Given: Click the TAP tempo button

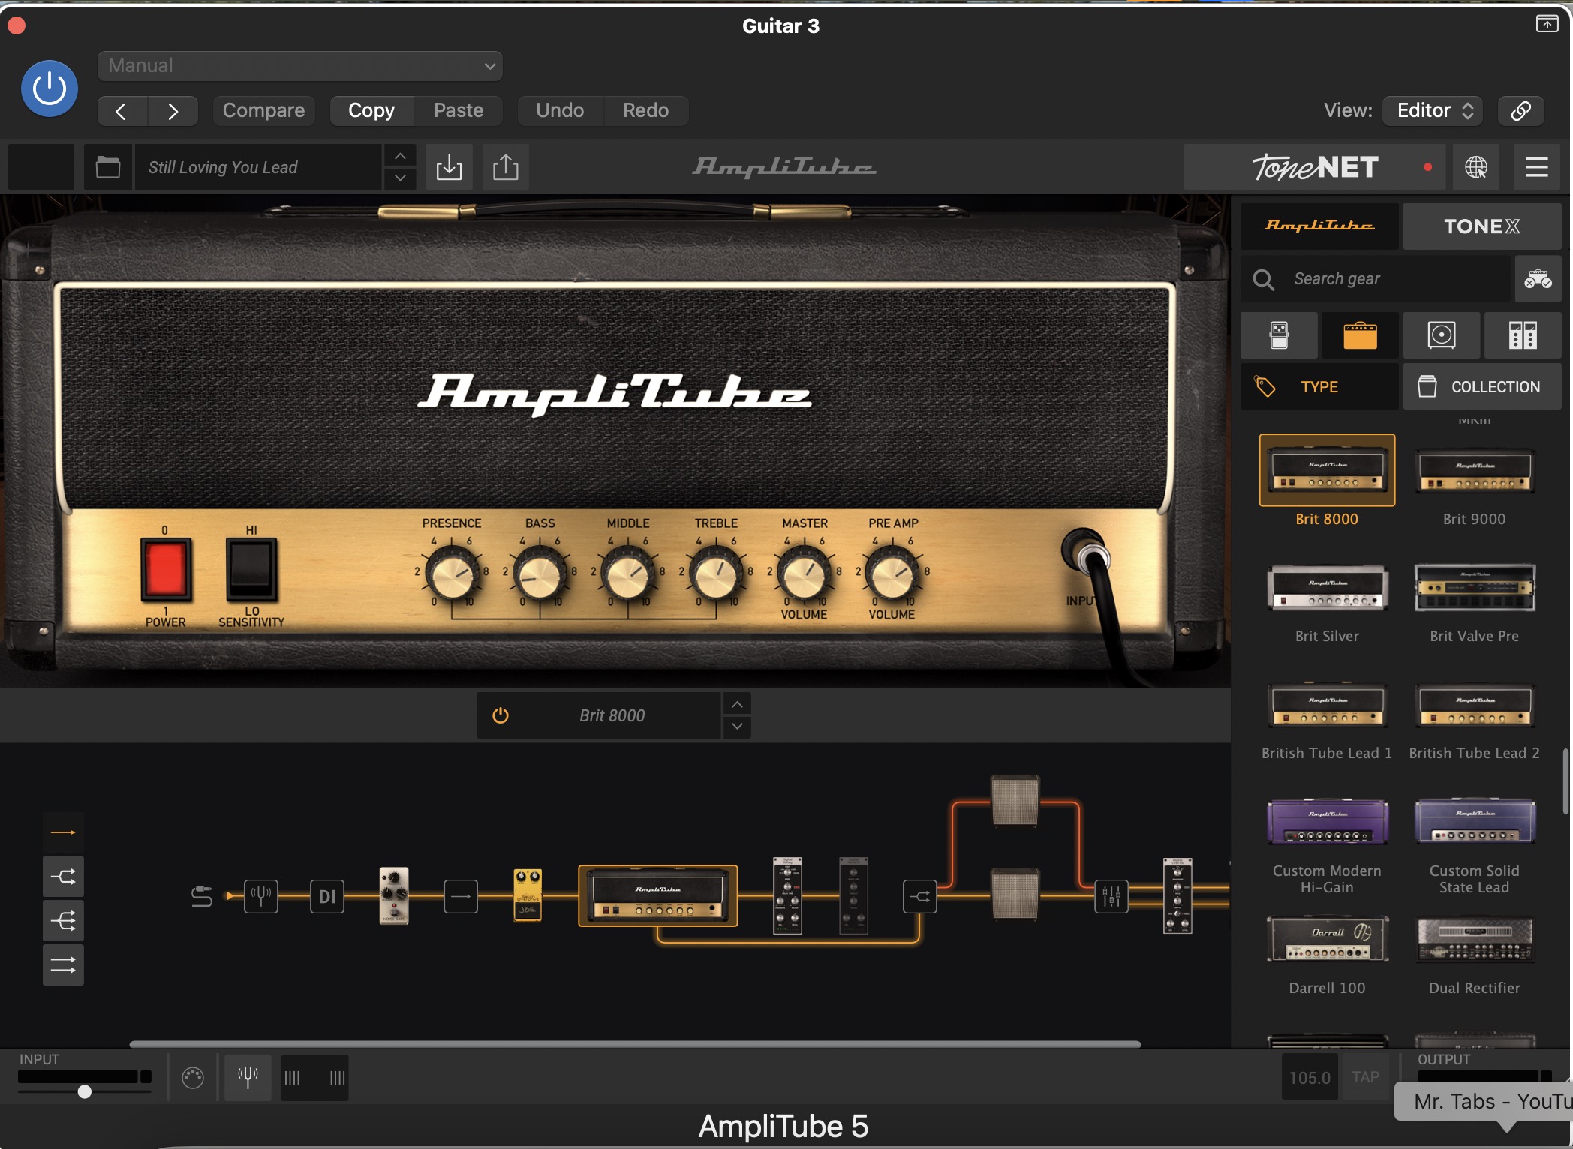Looking at the screenshot, I should tap(1365, 1077).
